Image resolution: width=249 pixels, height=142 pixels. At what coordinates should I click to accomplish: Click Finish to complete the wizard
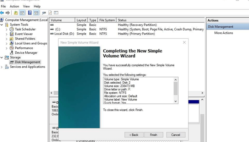coord(153,135)
